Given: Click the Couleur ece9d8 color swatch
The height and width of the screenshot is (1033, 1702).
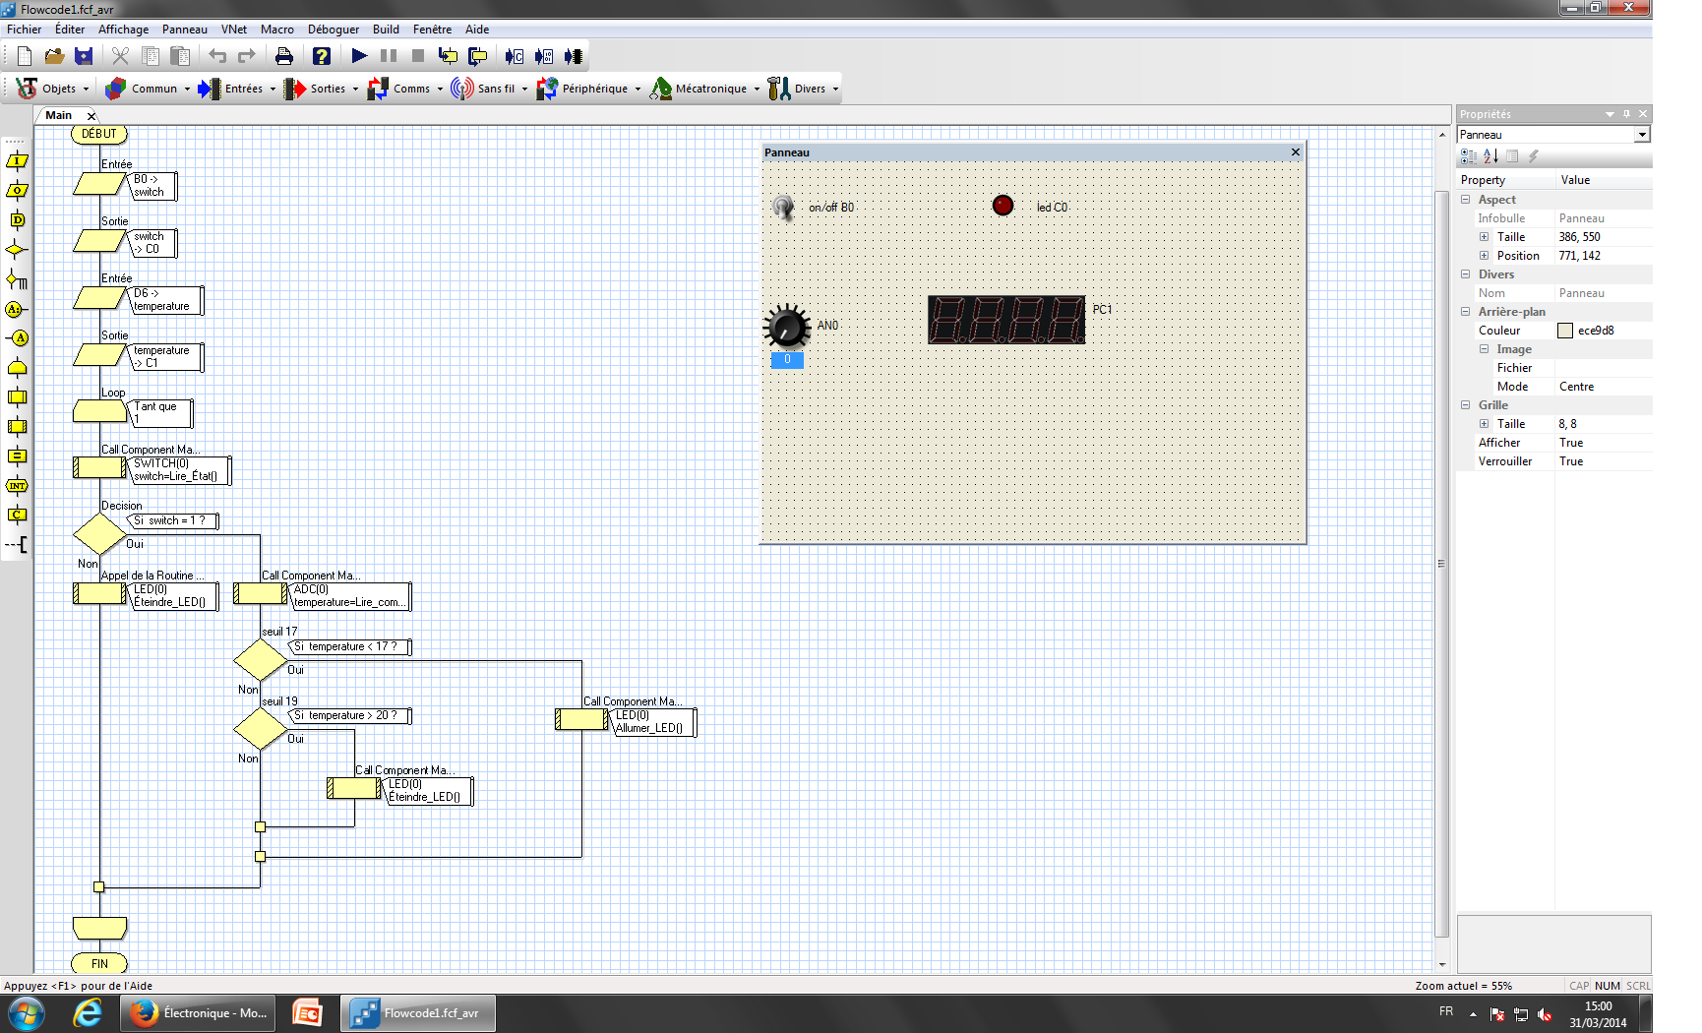Looking at the screenshot, I should point(1565,331).
